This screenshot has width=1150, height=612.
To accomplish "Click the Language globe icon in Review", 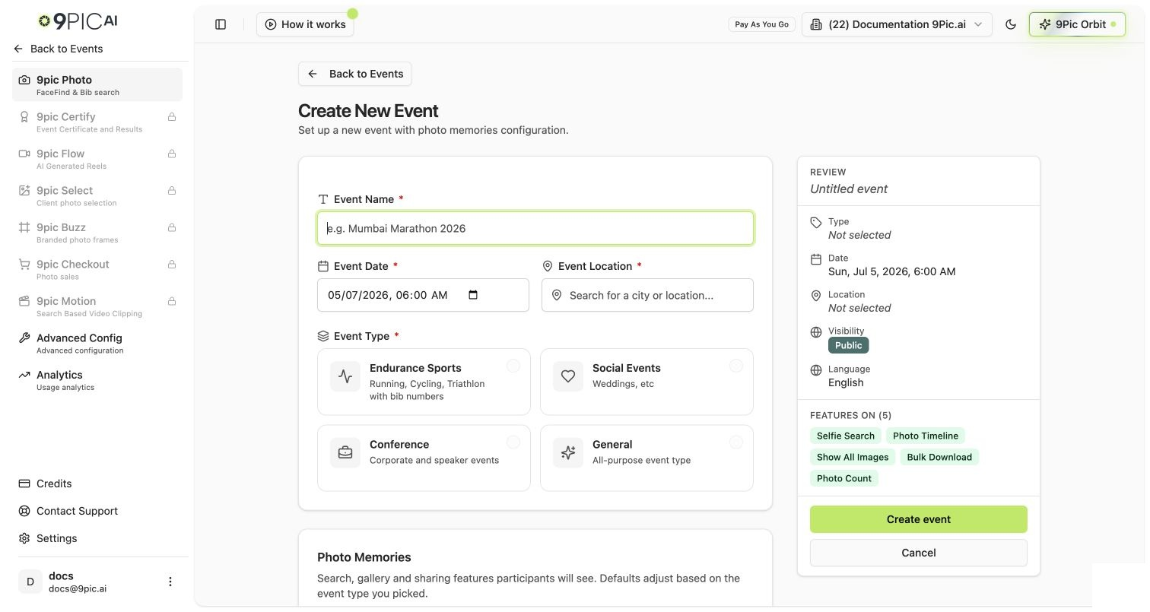I will click(816, 370).
